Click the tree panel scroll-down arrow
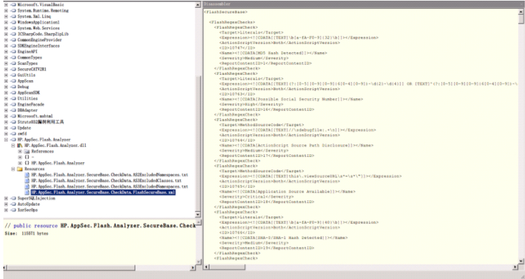 coord(198,215)
